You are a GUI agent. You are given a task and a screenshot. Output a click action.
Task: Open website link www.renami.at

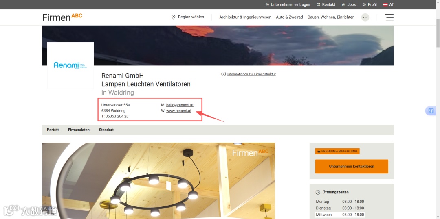179,111
